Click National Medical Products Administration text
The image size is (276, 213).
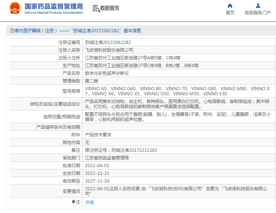[x=54, y=13]
